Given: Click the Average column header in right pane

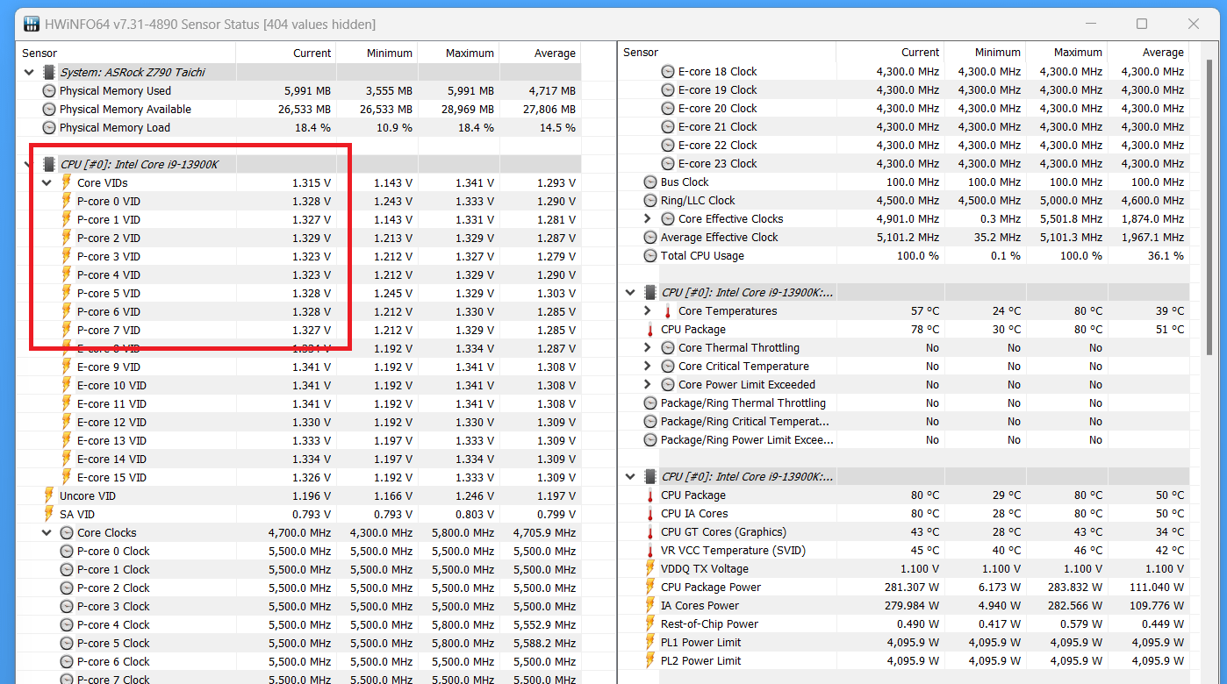Looking at the screenshot, I should (1163, 53).
